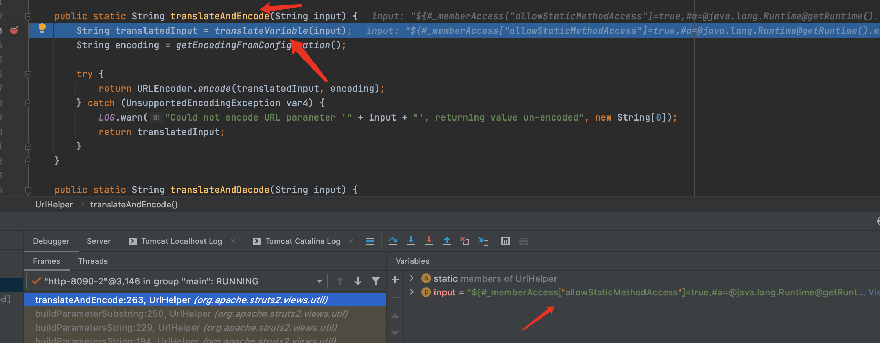Click the Trace Current Stream Chain icon
Image resolution: width=880 pixels, height=343 pixels.
click(523, 241)
